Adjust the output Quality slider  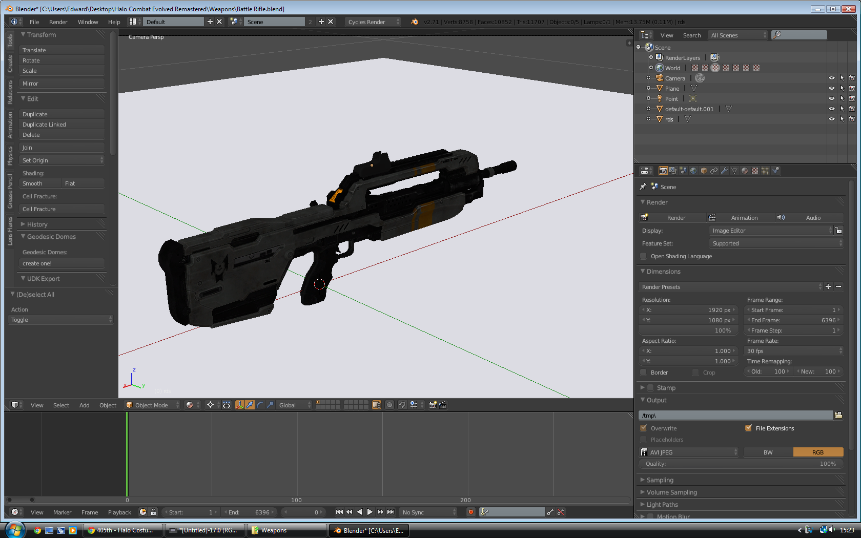coord(741,464)
